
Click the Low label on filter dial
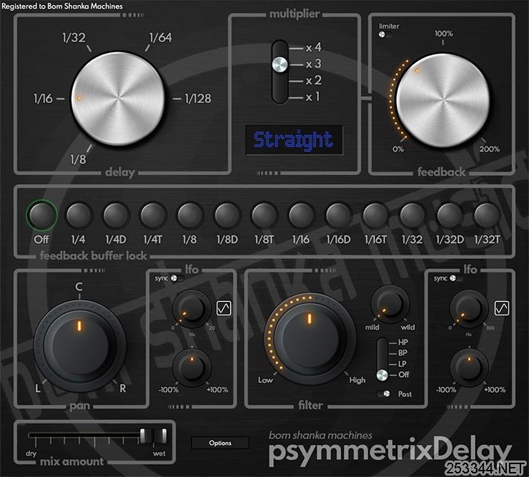265,380
